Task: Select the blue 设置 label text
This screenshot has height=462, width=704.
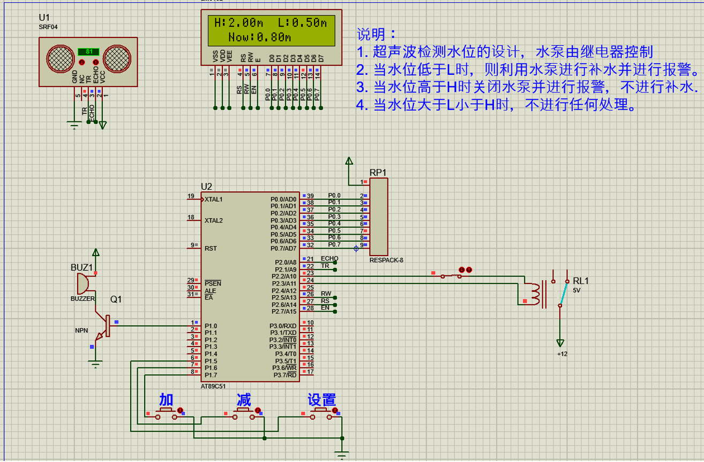Action: pyautogui.click(x=321, y=399)
